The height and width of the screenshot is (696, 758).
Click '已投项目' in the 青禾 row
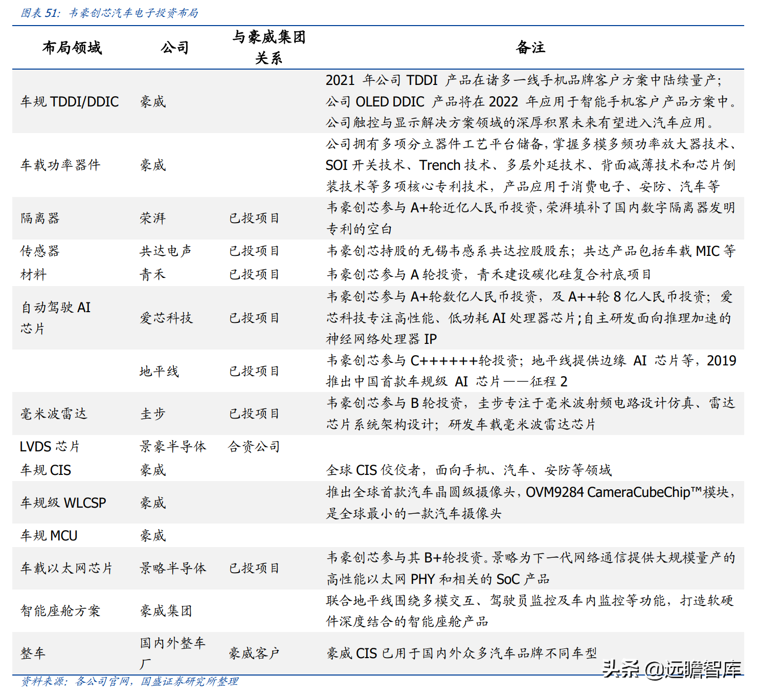(254, 275)
